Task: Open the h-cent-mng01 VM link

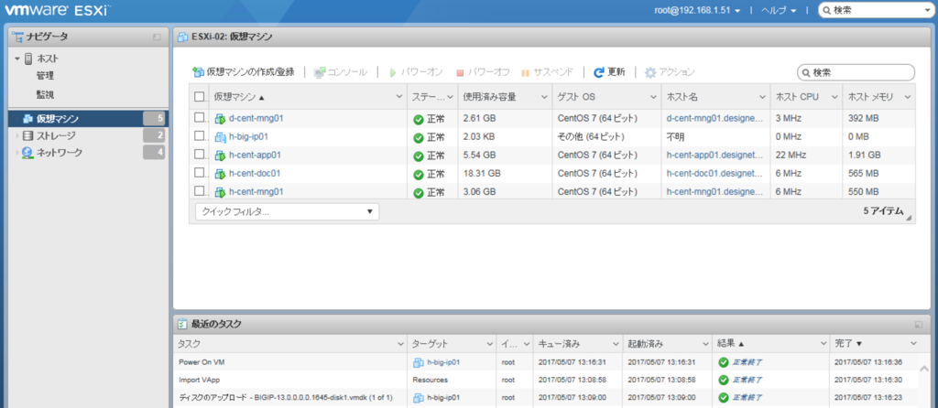Action: [x=256, y=192]
